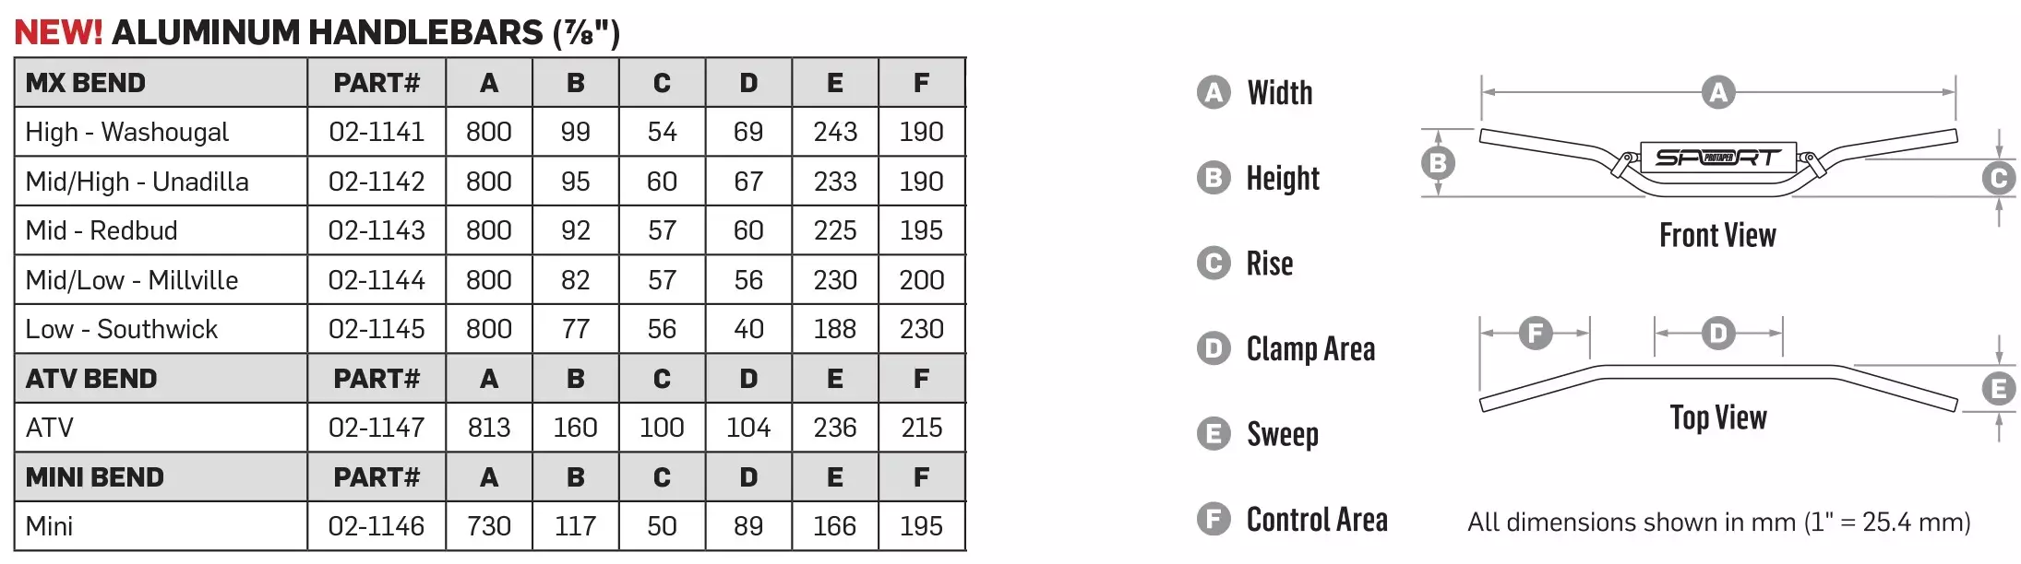Click the circled D icon beside Clamp Area
Image resolution: width=2021 pixels, height=564 pixels.
click(1214, 348)
